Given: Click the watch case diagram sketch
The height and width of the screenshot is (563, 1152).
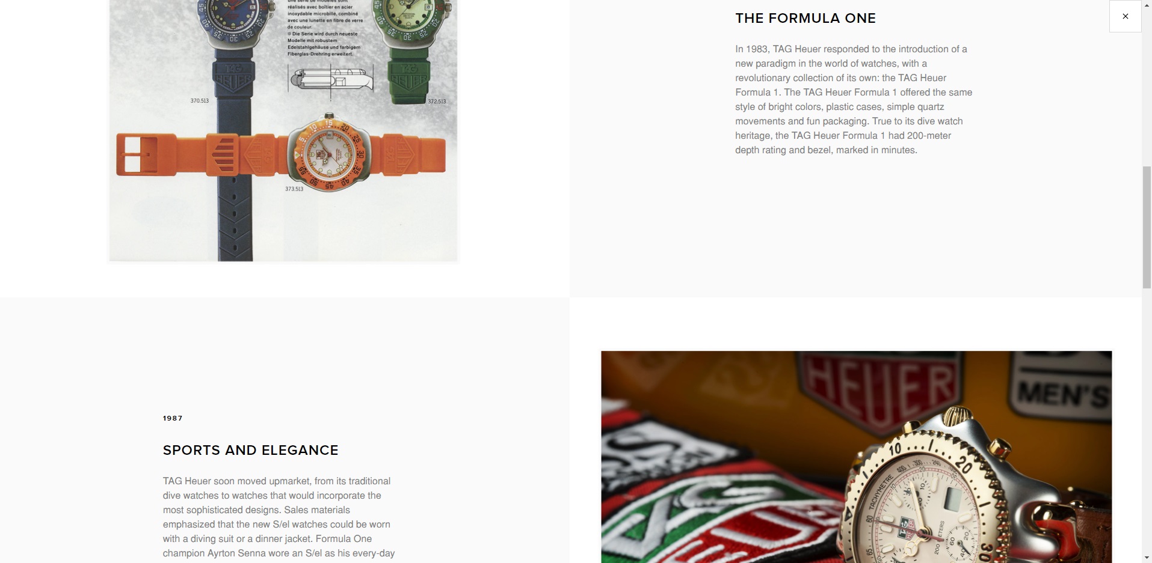Looking at the screenshot, I should pos(331,81).
